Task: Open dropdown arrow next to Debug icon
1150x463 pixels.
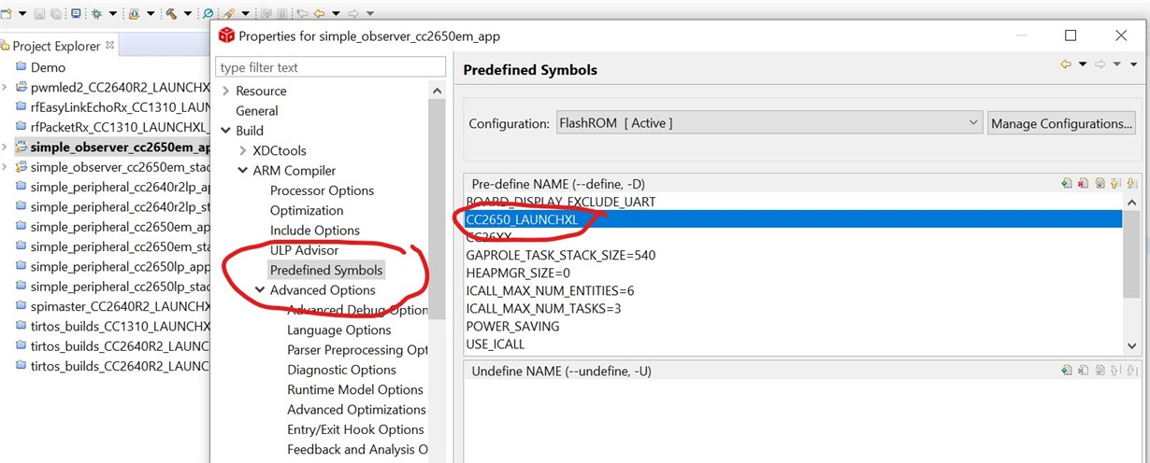Action: point(113,14)
